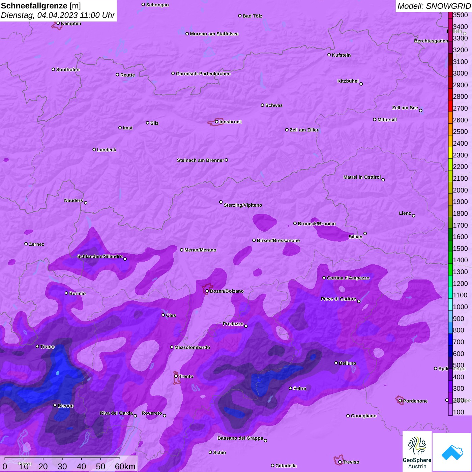Click the Murnau am Staffelsee label
This screenshot has width=472, height=472.
pos(214,34)
